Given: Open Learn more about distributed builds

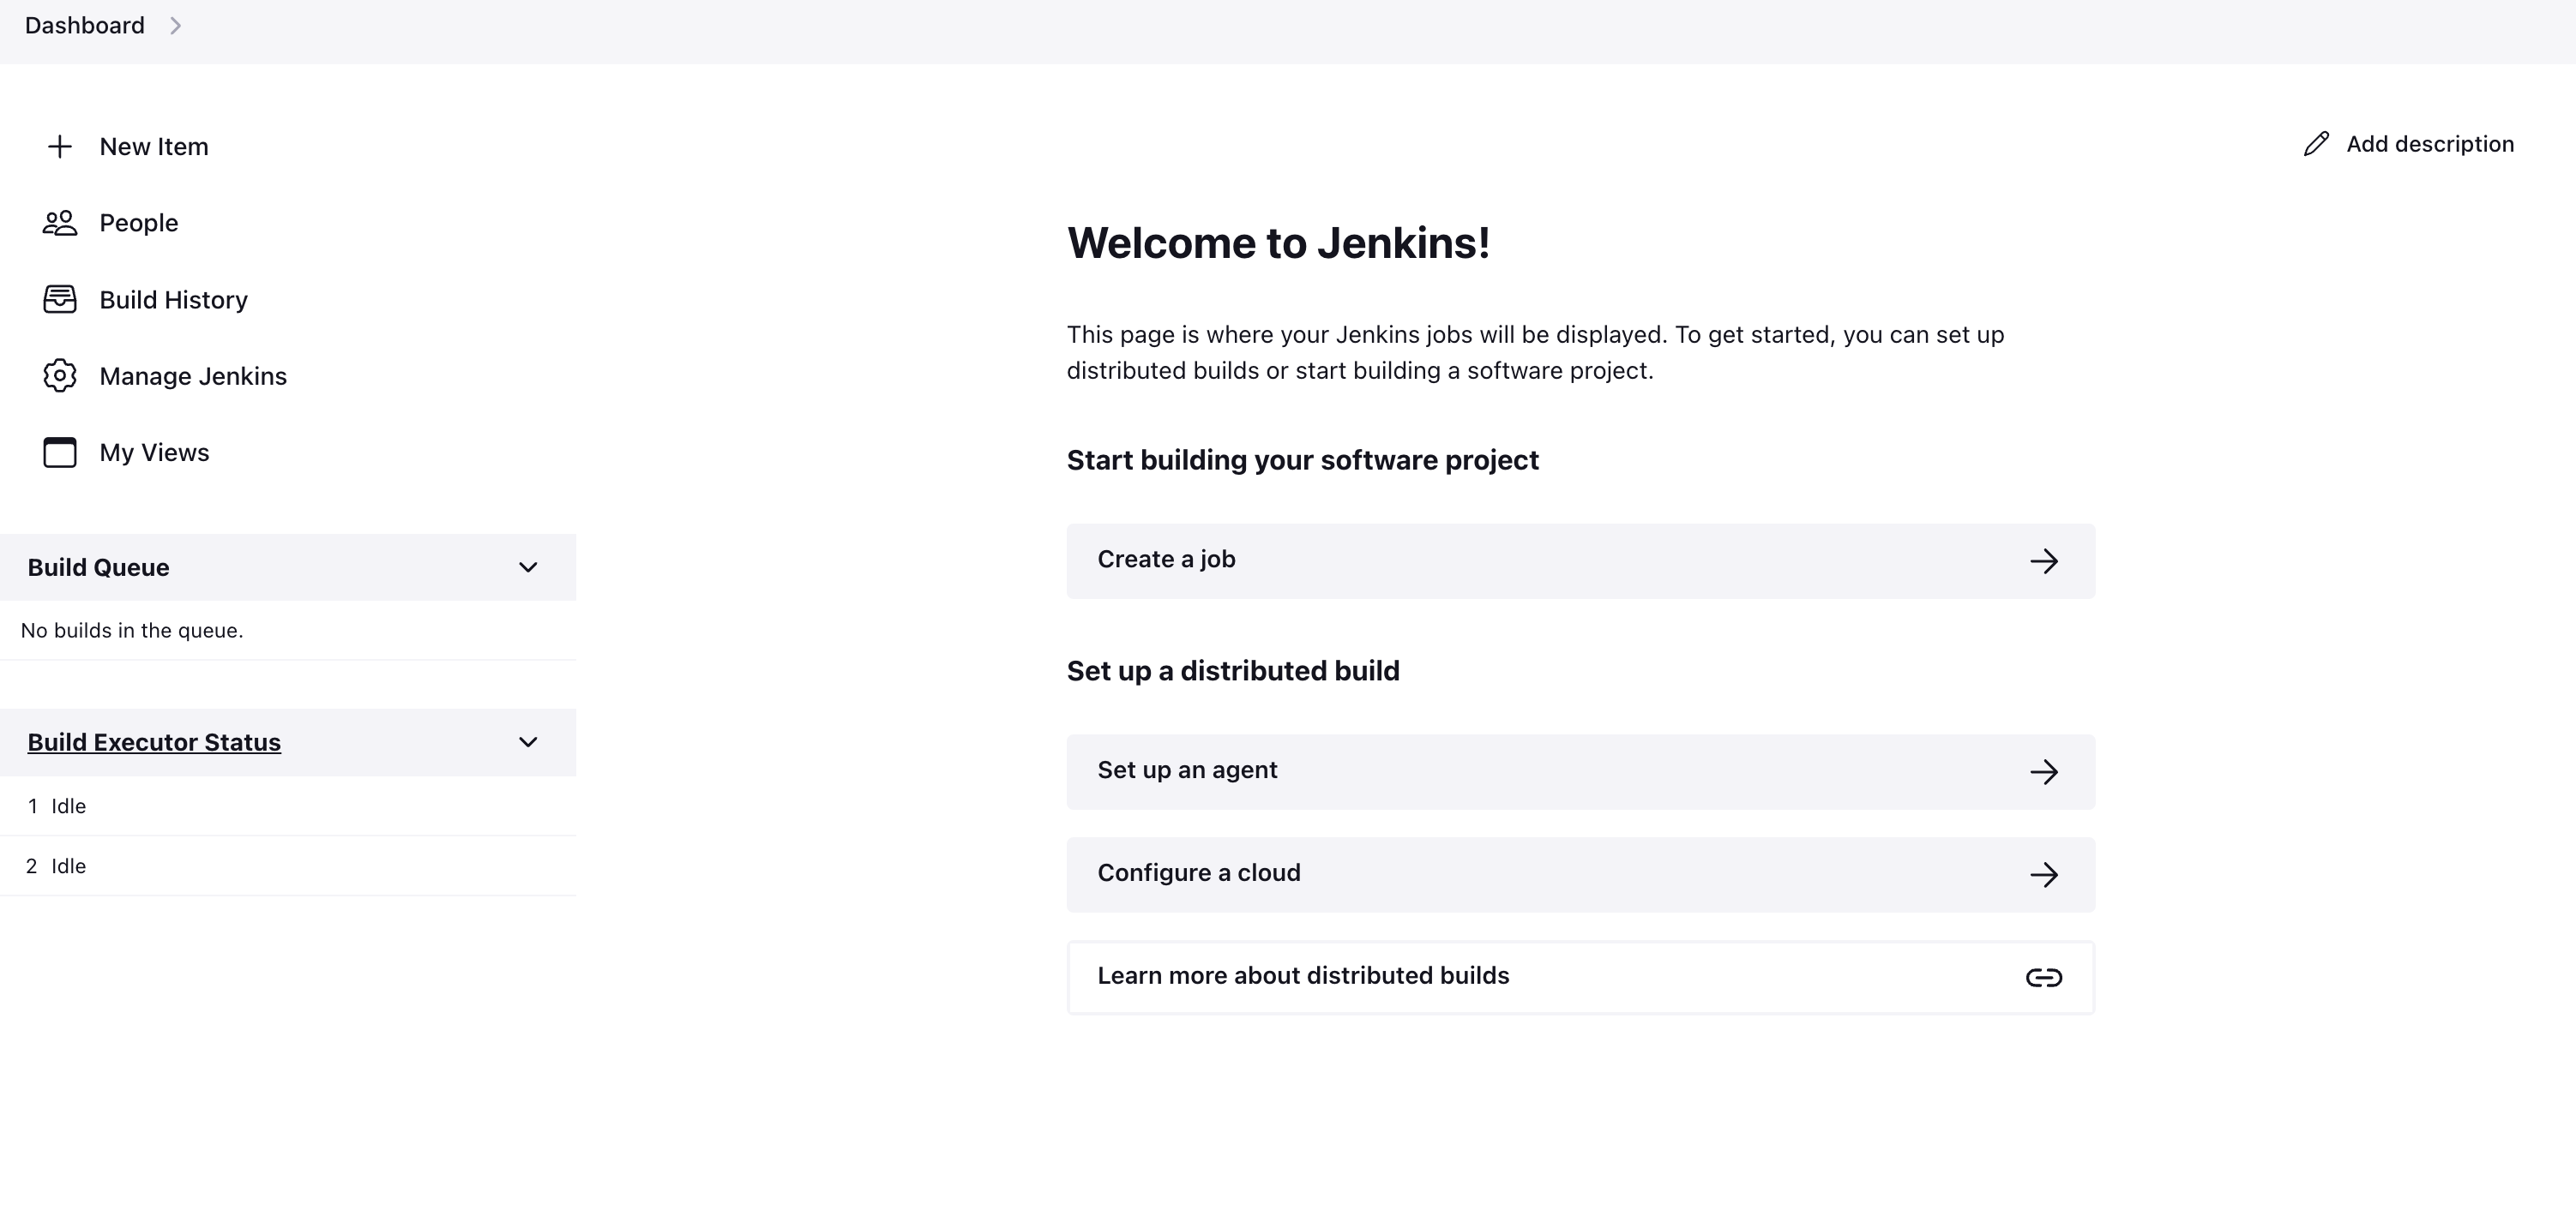Looking at the screenshot, I should coord(1580,977).
